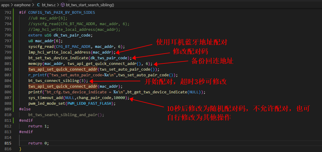
Task: Click lmp_hci_write_local_address call on line 799
Action: click(59, 52)
